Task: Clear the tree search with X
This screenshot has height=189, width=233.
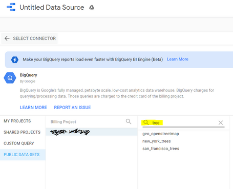Action: pyautogui.click(x=221, y=122)
